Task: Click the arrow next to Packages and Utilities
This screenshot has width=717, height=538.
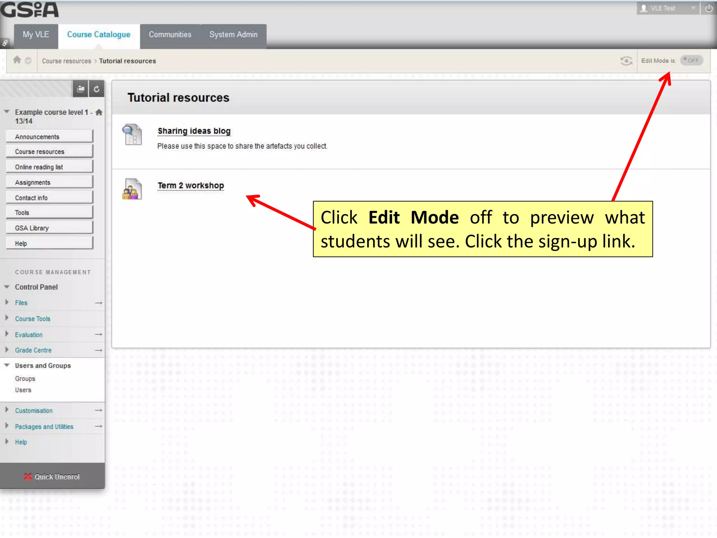Action: click(x=98, y=426)
